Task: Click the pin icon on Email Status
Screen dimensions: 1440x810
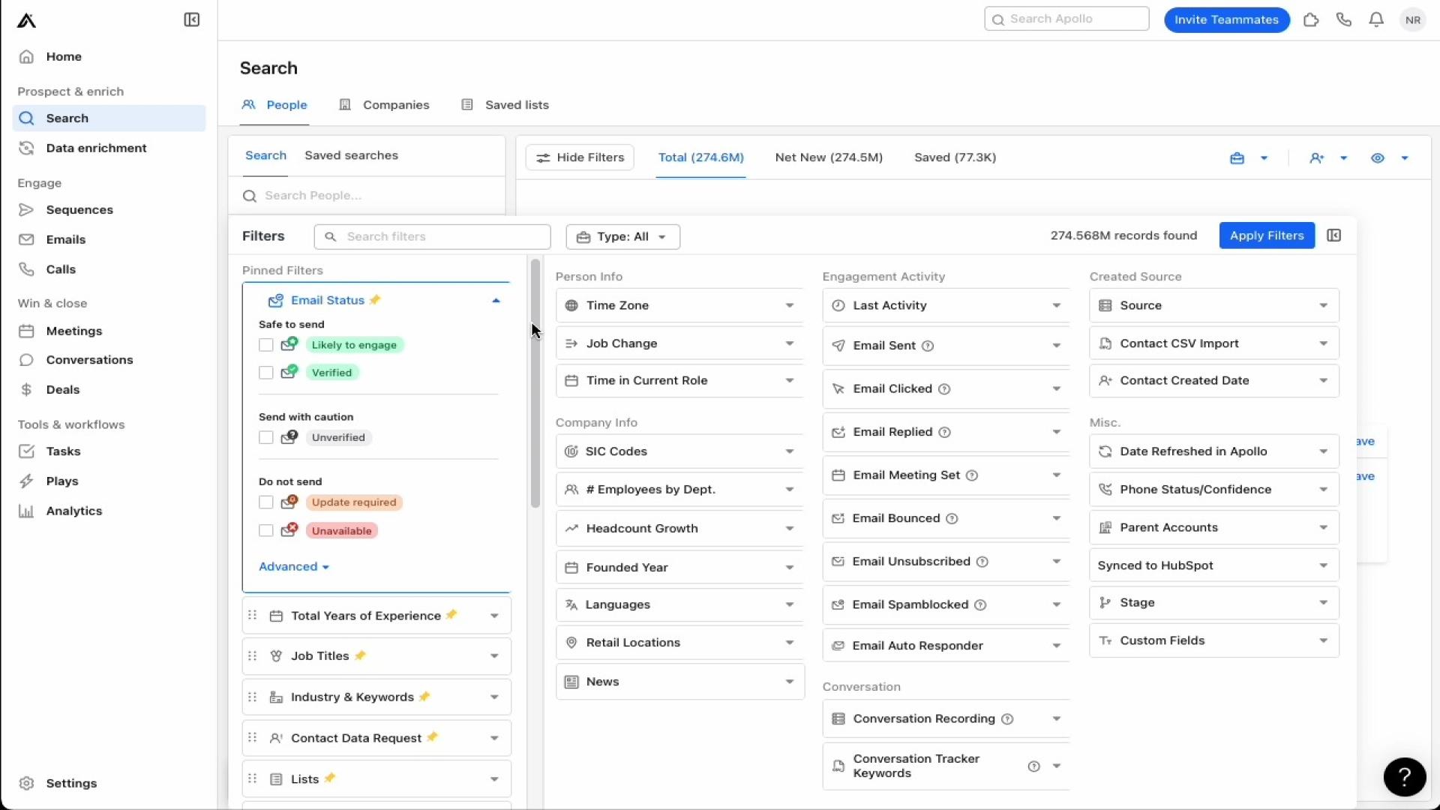Action: pyautogui.click(x=375, y=300)
